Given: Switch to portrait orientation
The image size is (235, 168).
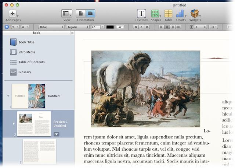Looking at the screenshot, I should [81, 14].
